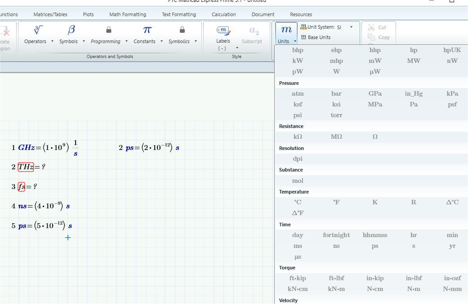Expand the Labels dropdown arrow
The image size is (468, 304).
coord(237,48)
